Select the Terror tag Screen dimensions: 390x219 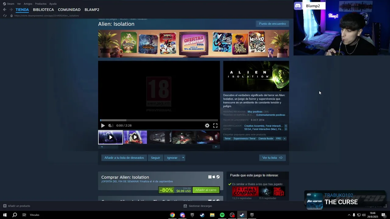(228, 139)
